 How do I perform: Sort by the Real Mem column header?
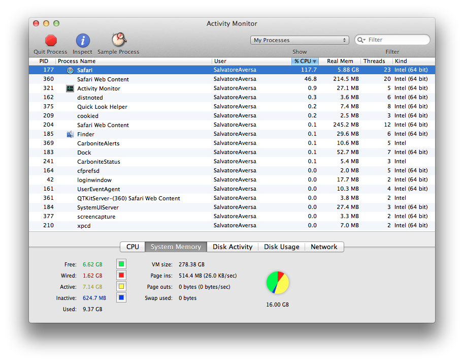point(340,61)
